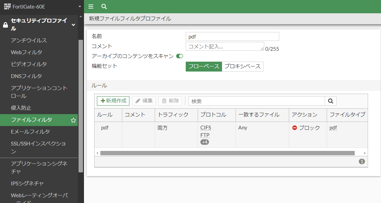Expand the +4 protocols badge
Image resolution: width=381 pixels, height=203 pixels.
tap(204, 142)
